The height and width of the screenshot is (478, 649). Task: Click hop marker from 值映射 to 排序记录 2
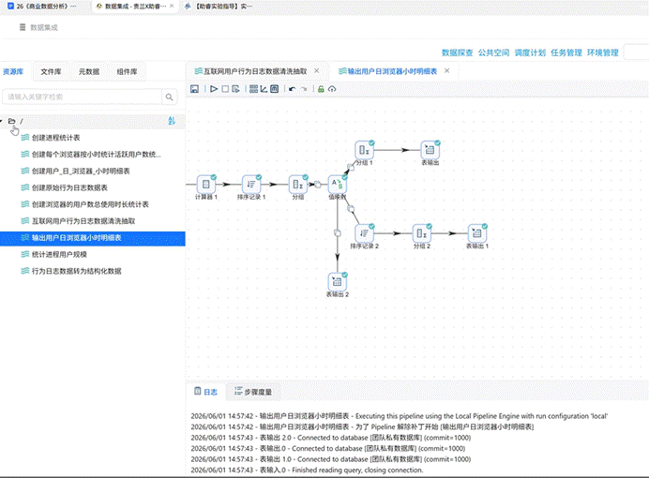(351, 208)
